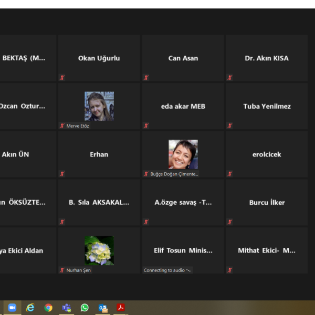Image resolution: width=315 pixels, height=315 pixels.
Task: Select A.özge savaş participant name
Action: [183, 203]
